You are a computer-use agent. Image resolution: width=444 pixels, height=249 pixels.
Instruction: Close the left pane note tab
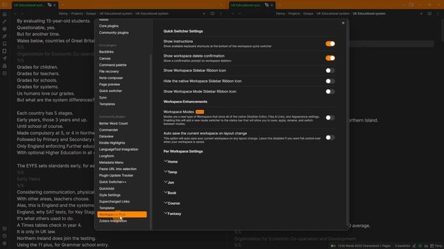[55, 5]
